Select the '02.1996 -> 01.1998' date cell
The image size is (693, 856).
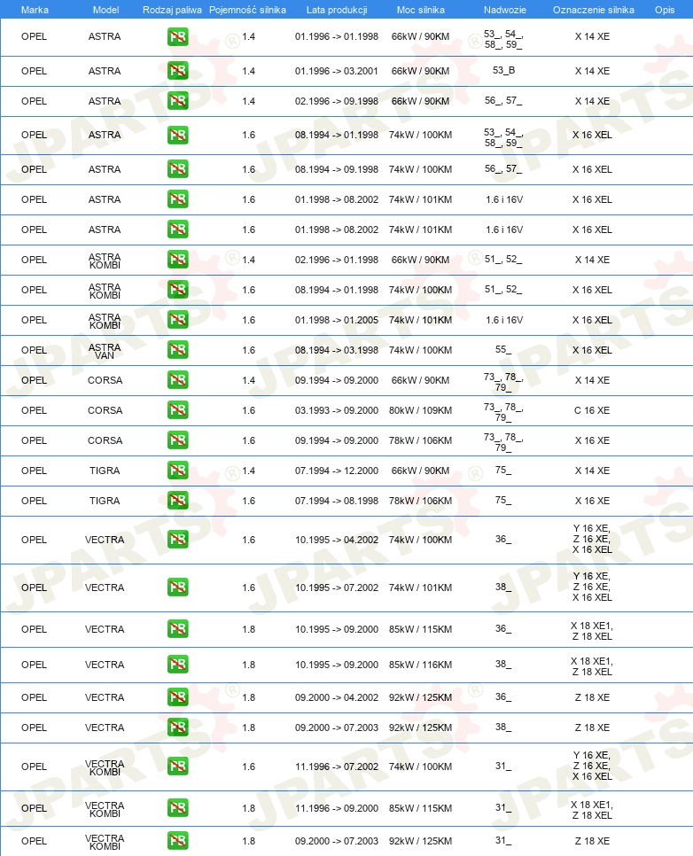coord(337,260)
